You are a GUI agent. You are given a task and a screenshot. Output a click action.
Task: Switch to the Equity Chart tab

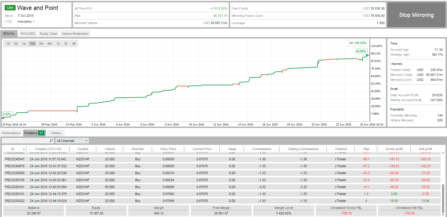[x=49, y=34]
